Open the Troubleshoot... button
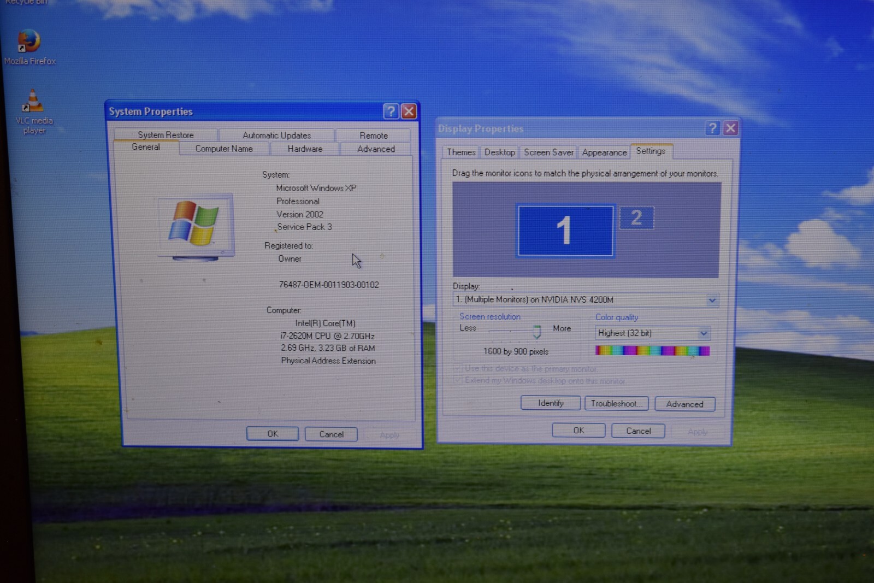Image resolution: width=874 pixels, height=583 pixels. coord(617,404)
